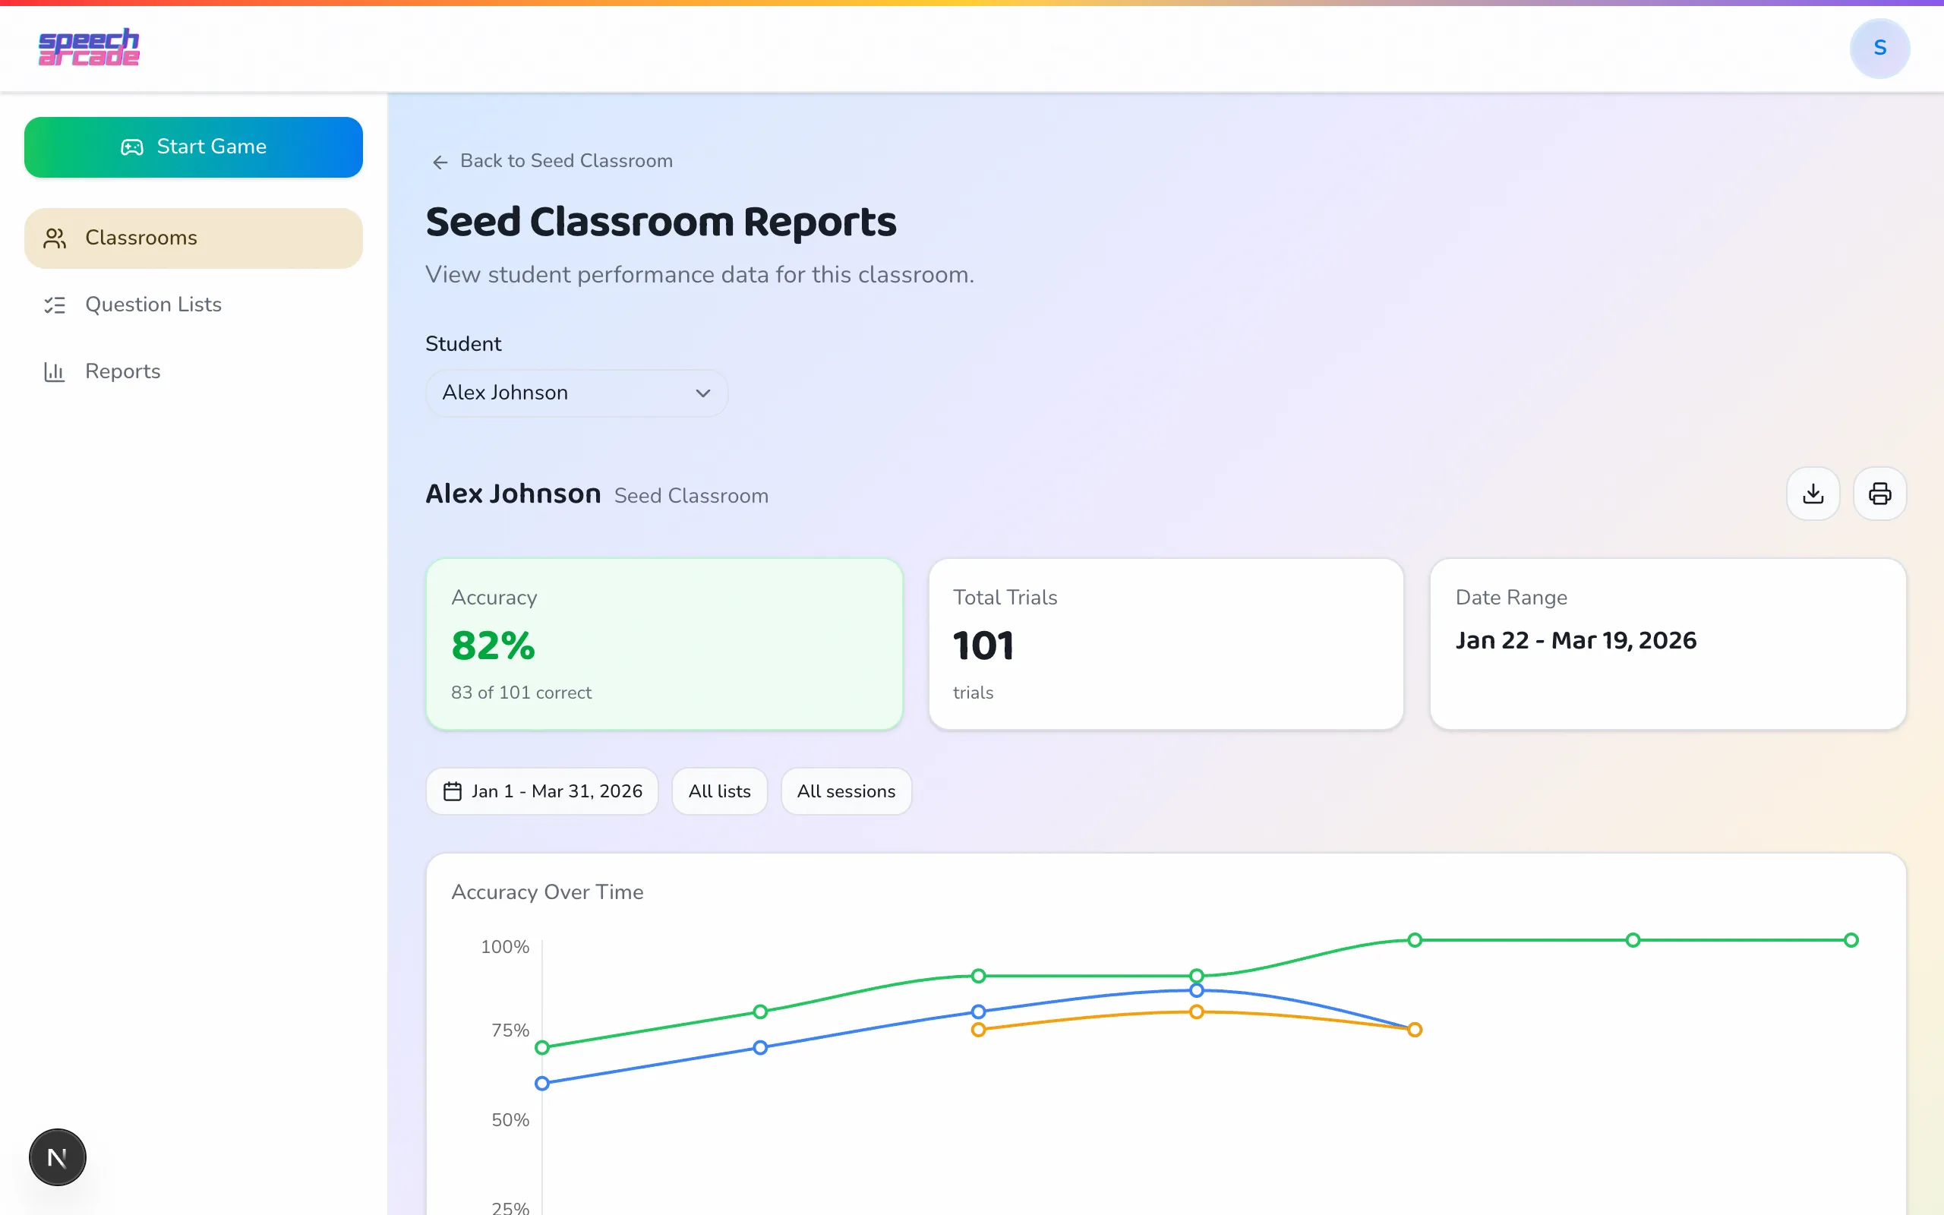The height and width of the screenshot is (1215, 1944).
Task: Open the All lists filter
Action: point(720,791)
